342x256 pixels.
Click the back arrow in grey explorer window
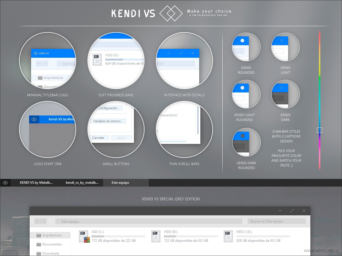tap(37, 221)
